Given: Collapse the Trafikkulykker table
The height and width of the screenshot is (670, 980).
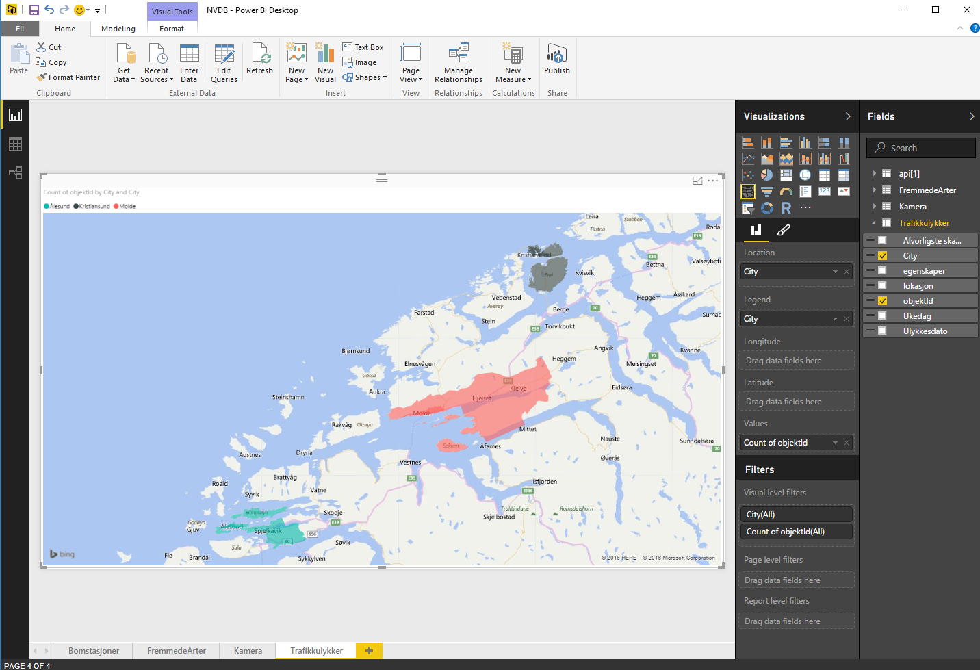Looking at the screenshot, I should [874, 222].
